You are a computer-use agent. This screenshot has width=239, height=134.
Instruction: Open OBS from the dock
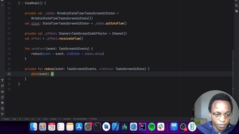tap(183, 127)
